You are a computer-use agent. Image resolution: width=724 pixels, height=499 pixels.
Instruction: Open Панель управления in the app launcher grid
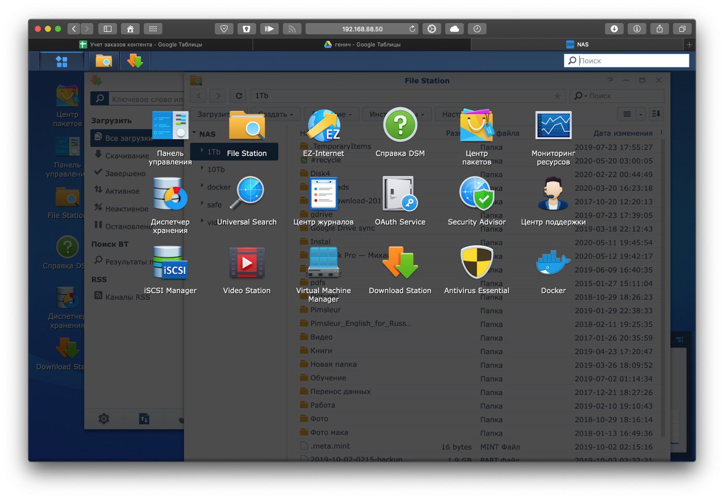[170, 137]
